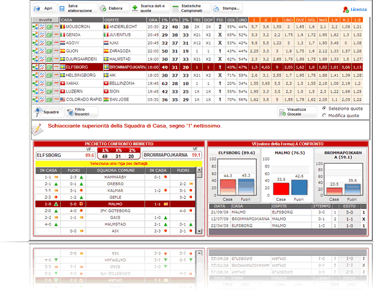The height and width of the screenshot is (301, 374).
Task: Click the ELFSBORG team name field
Action: (x=66, y=155)
